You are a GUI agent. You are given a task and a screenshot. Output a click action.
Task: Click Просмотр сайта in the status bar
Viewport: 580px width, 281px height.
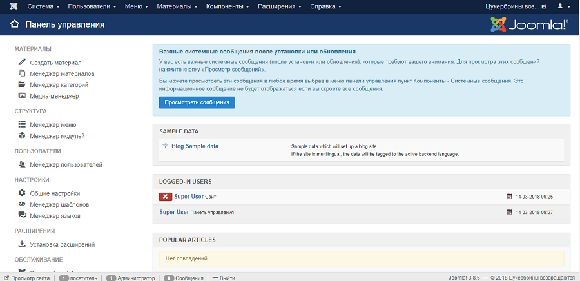(x=26, y=278)
